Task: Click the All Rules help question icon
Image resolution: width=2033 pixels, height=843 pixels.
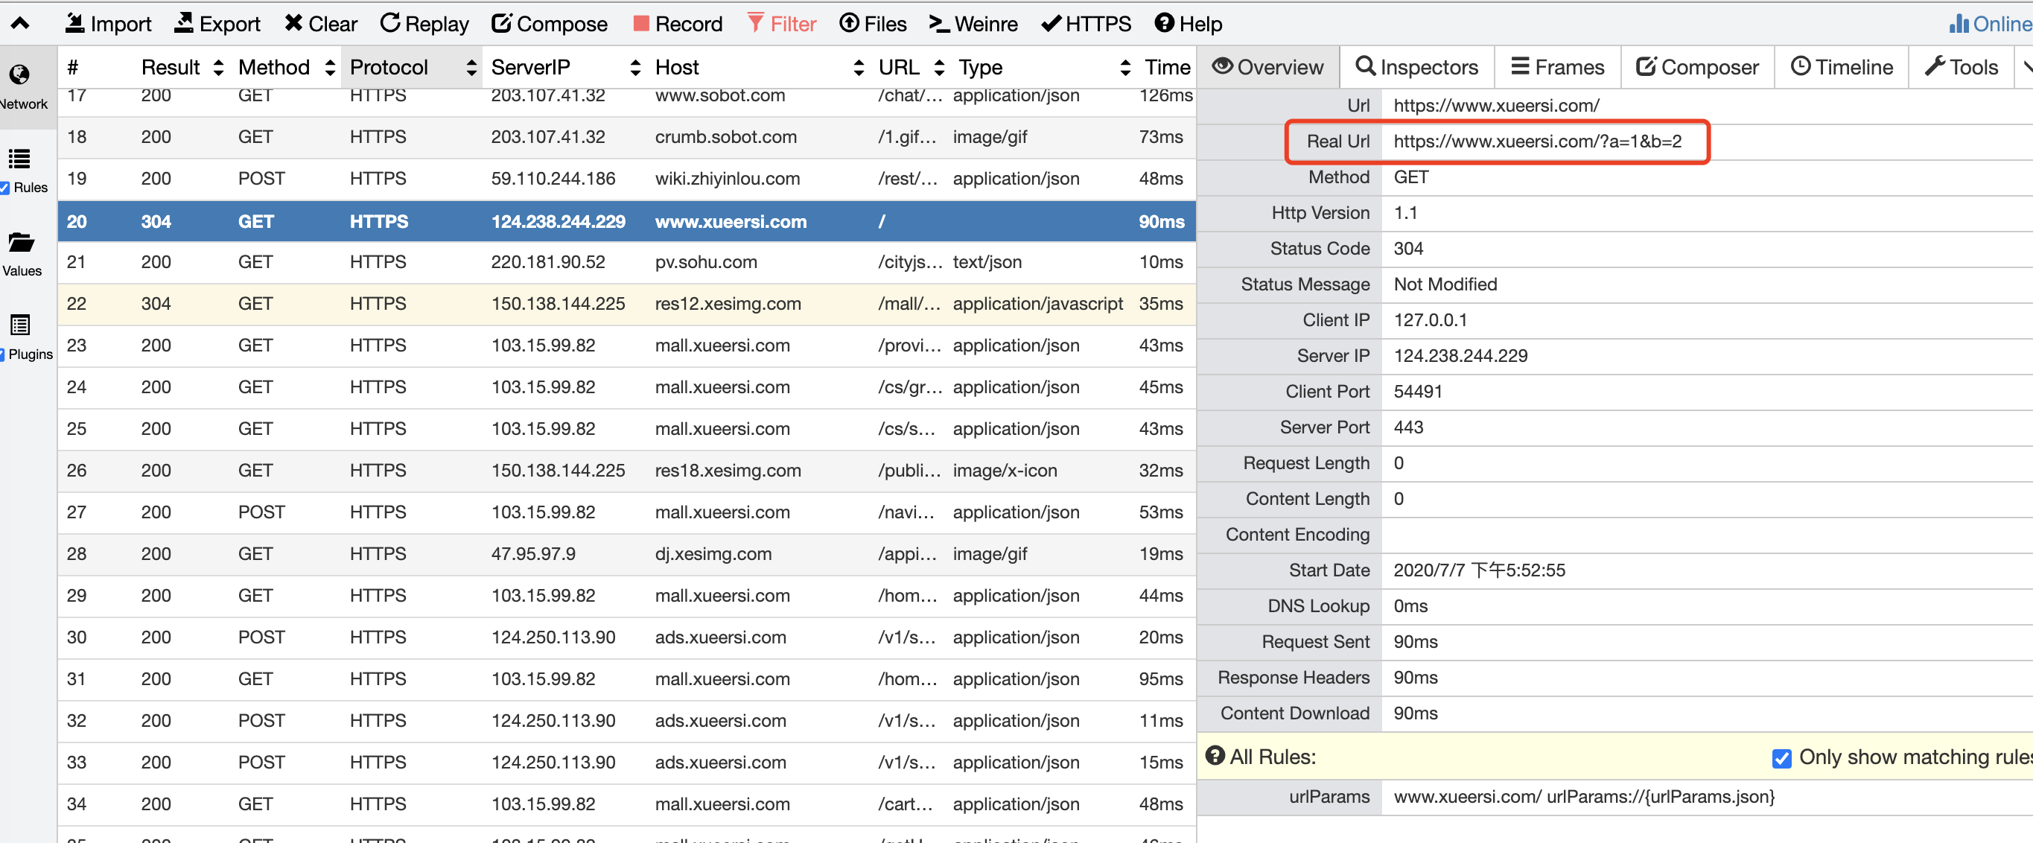Action: (1215, 756)
